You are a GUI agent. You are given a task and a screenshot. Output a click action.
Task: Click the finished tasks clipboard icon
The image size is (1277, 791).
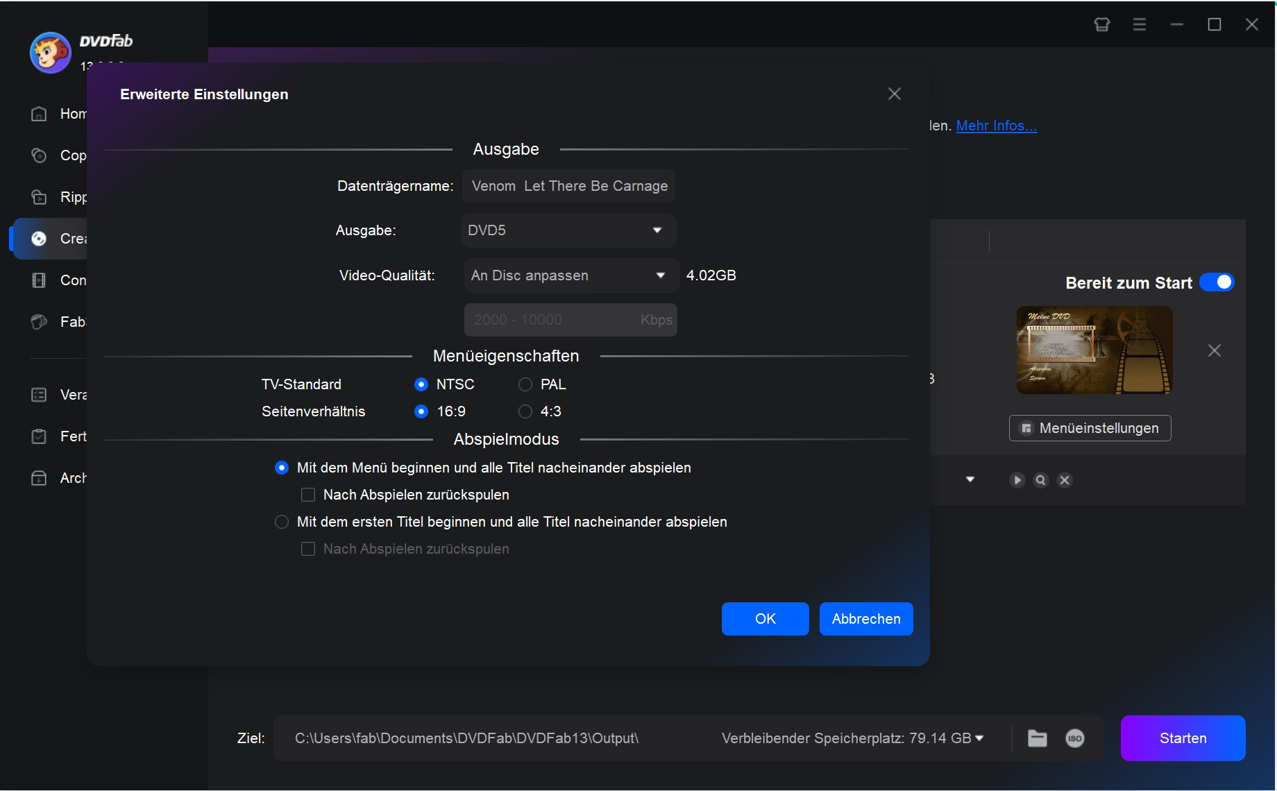[39, 436]
